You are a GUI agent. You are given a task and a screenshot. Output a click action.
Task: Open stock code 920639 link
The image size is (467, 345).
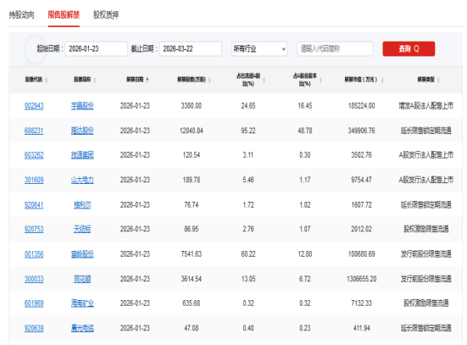pyautogui.click(x=34, y=328)
